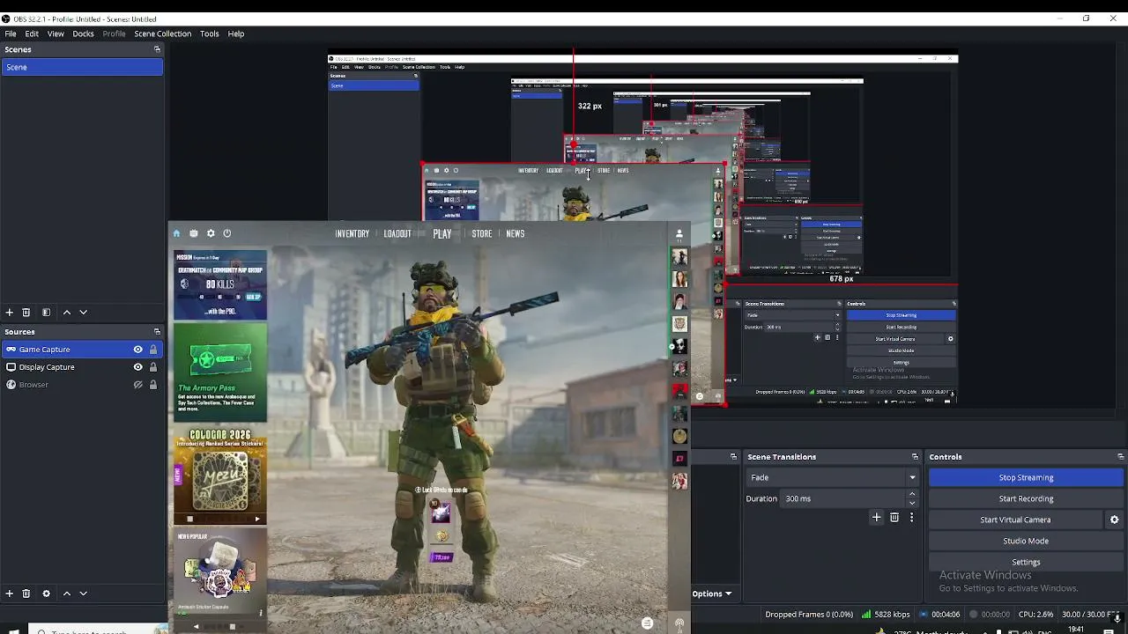Show the Browser source

click(137, 385)
